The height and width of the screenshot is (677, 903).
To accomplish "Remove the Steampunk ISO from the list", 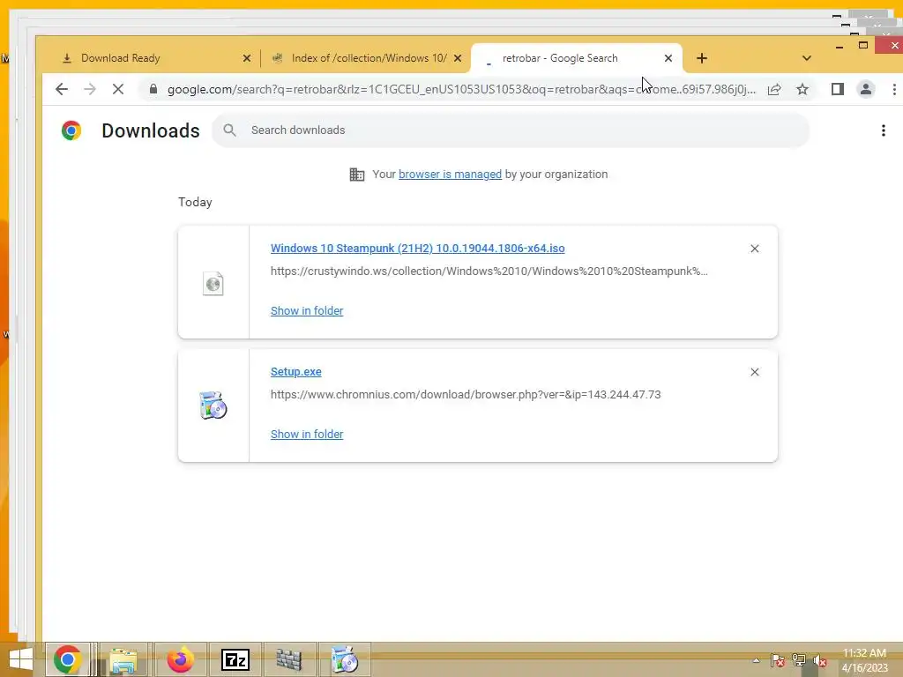I will [755, 249].
